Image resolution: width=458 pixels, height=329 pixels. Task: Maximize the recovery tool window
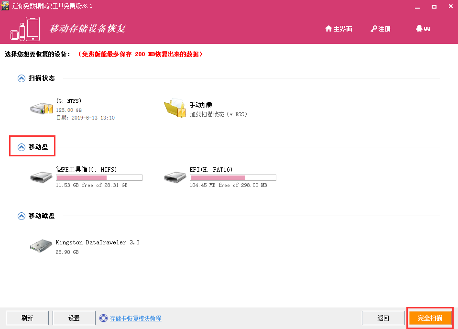pos(434,6)
